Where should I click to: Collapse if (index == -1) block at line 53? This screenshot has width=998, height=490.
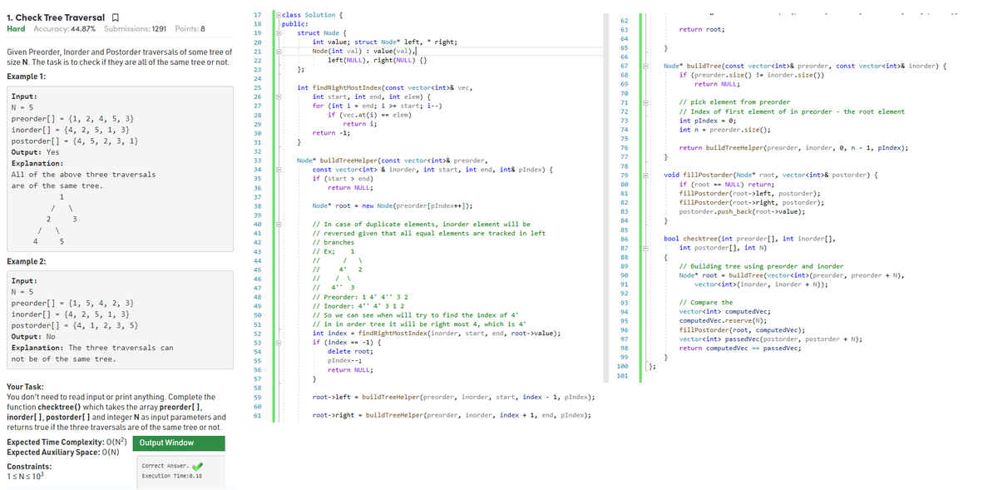[x=278, y=341]
